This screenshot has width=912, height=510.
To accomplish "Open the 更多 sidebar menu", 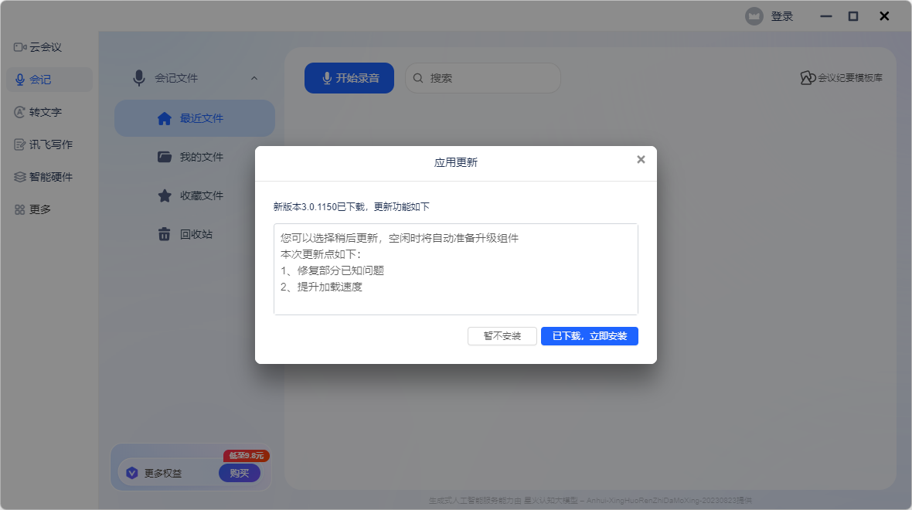I will click(32, 209).
